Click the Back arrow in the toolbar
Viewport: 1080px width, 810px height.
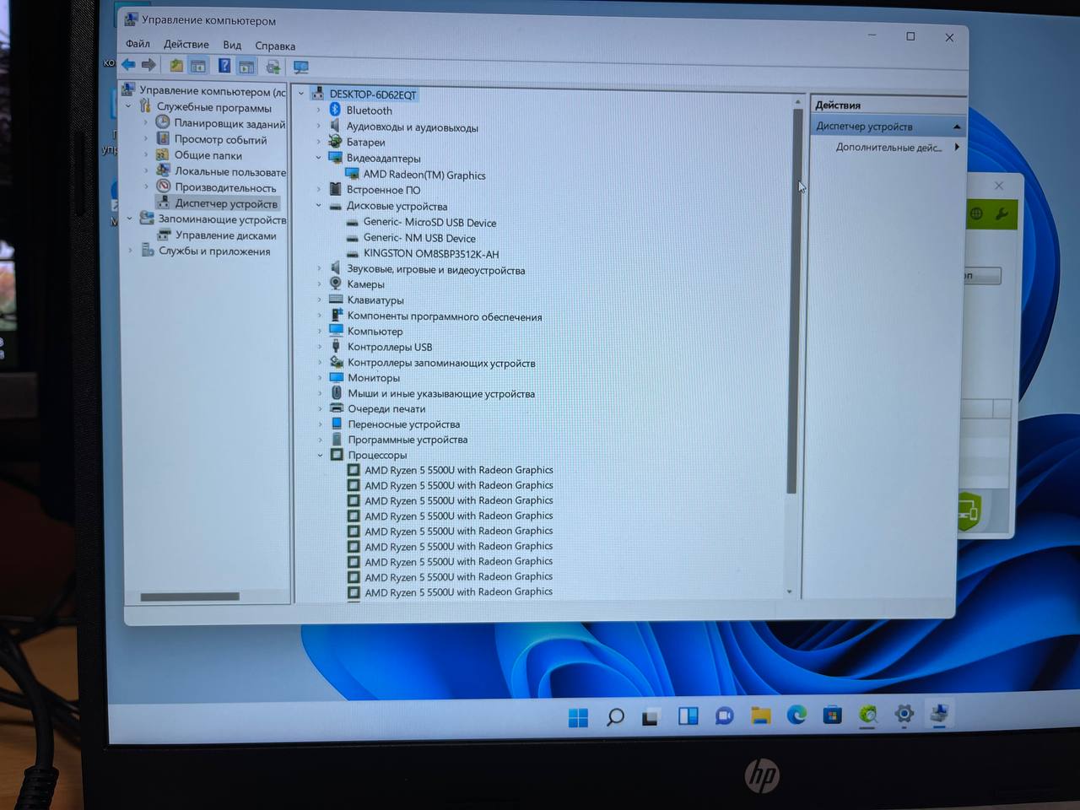(128, 65)
